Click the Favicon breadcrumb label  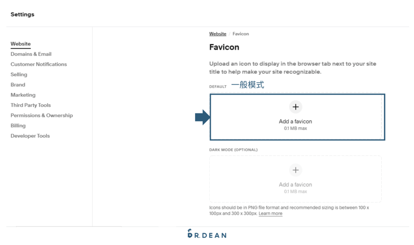tap(241, 33)
